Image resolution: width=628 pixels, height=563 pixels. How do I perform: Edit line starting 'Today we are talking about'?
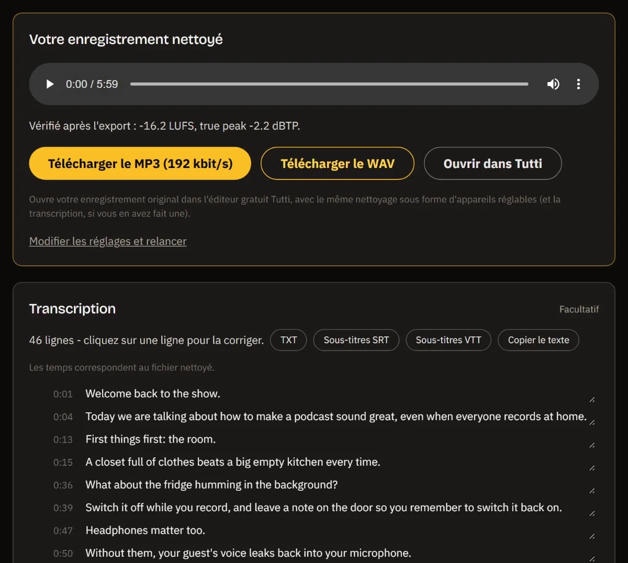[x=340, y=416]
